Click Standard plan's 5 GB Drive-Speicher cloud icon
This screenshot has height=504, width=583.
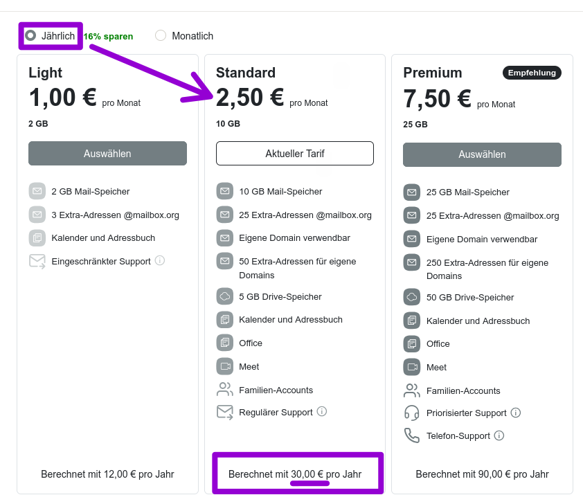pyautogui.click(x=224, y=296)
